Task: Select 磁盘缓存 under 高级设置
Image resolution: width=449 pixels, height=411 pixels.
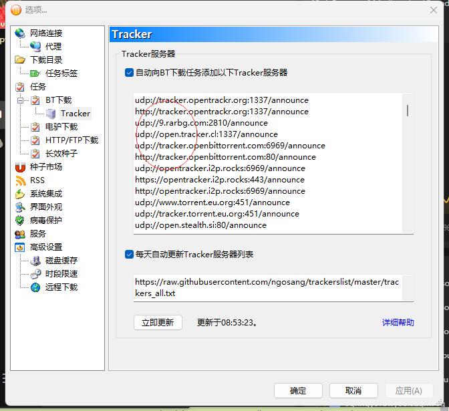Action: (61, 260)
